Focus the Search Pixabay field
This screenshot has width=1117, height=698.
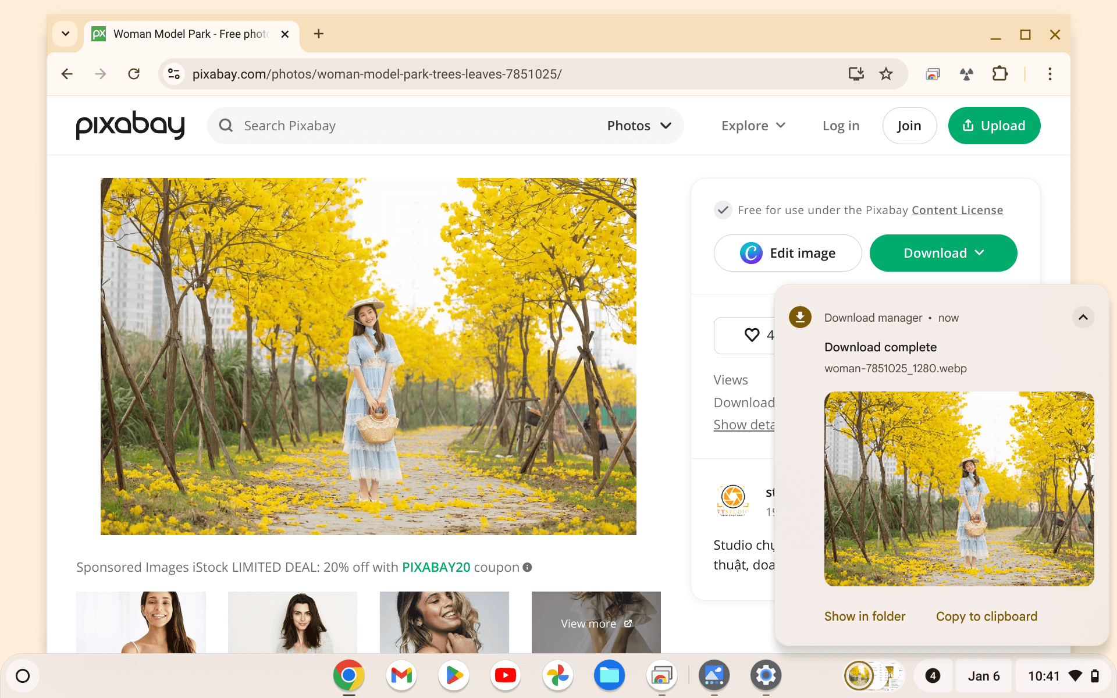[x=407, y=126]
